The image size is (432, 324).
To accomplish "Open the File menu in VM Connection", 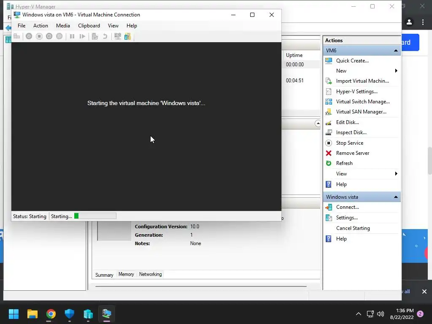I will pyautogui.click(x=22, y=26).
